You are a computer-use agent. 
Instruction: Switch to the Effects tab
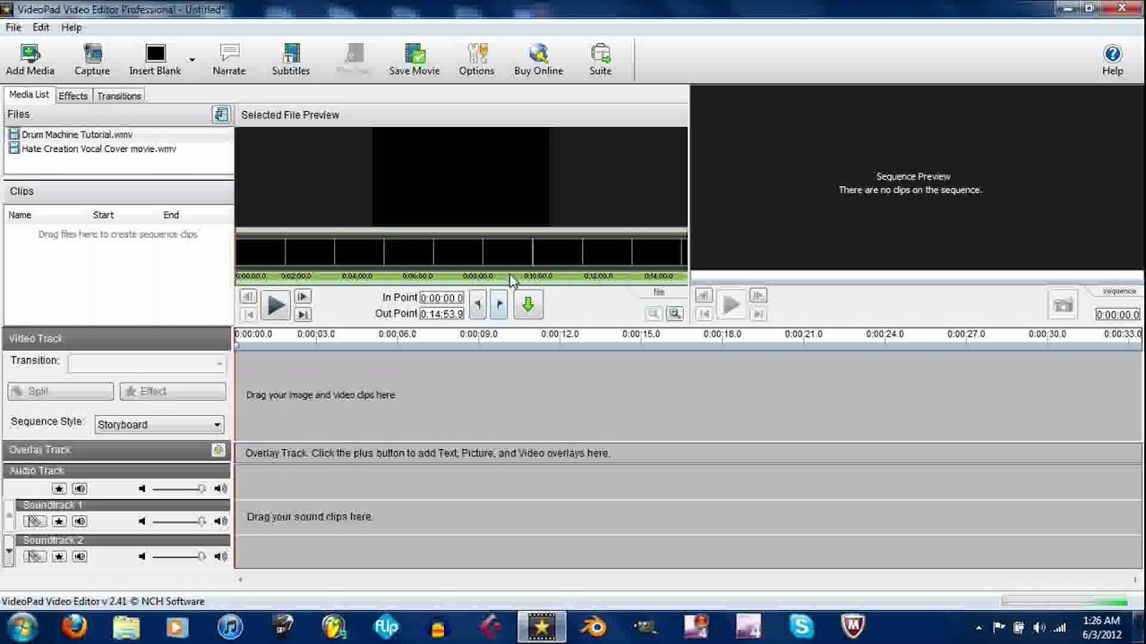tap(73, 96)
